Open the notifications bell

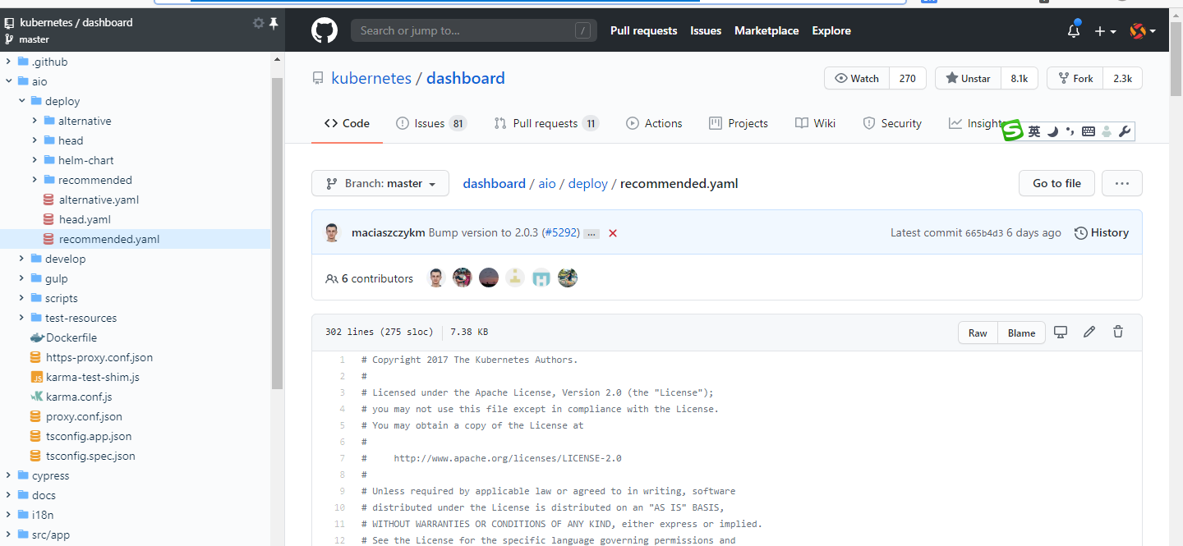pos(1074,31)
